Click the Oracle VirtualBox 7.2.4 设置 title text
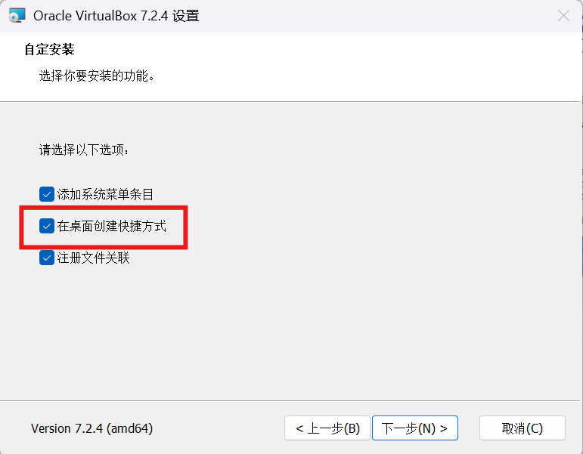Screen dimensions: 583x454 point(116,16)
